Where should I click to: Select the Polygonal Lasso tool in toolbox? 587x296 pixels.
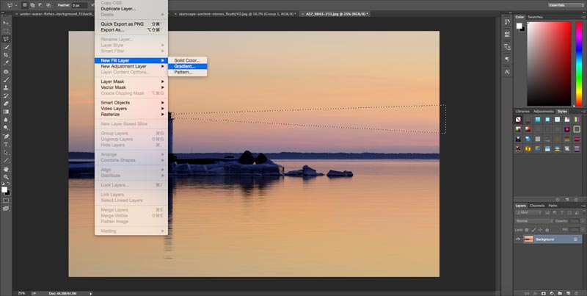[6, 39]
